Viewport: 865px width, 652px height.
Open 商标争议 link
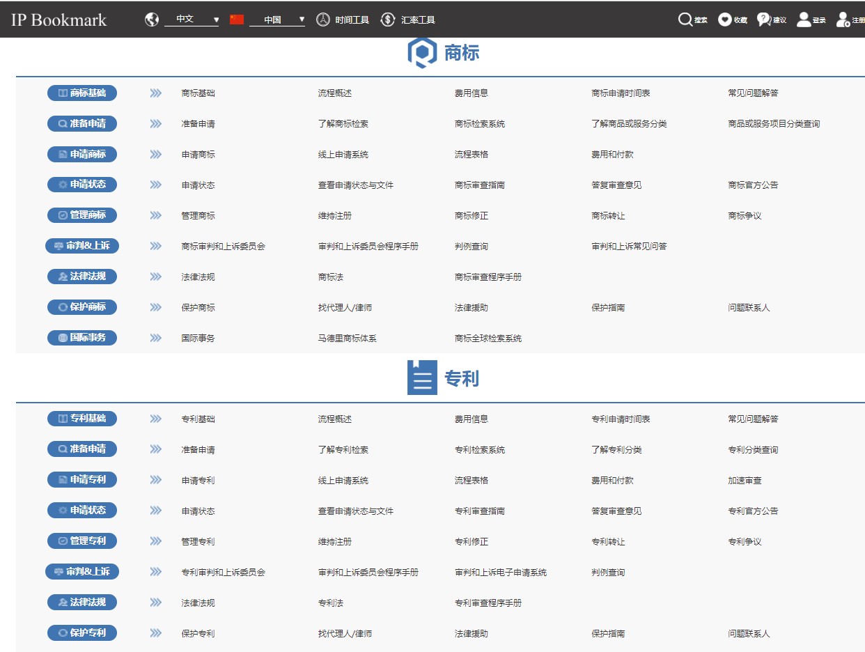745,216
